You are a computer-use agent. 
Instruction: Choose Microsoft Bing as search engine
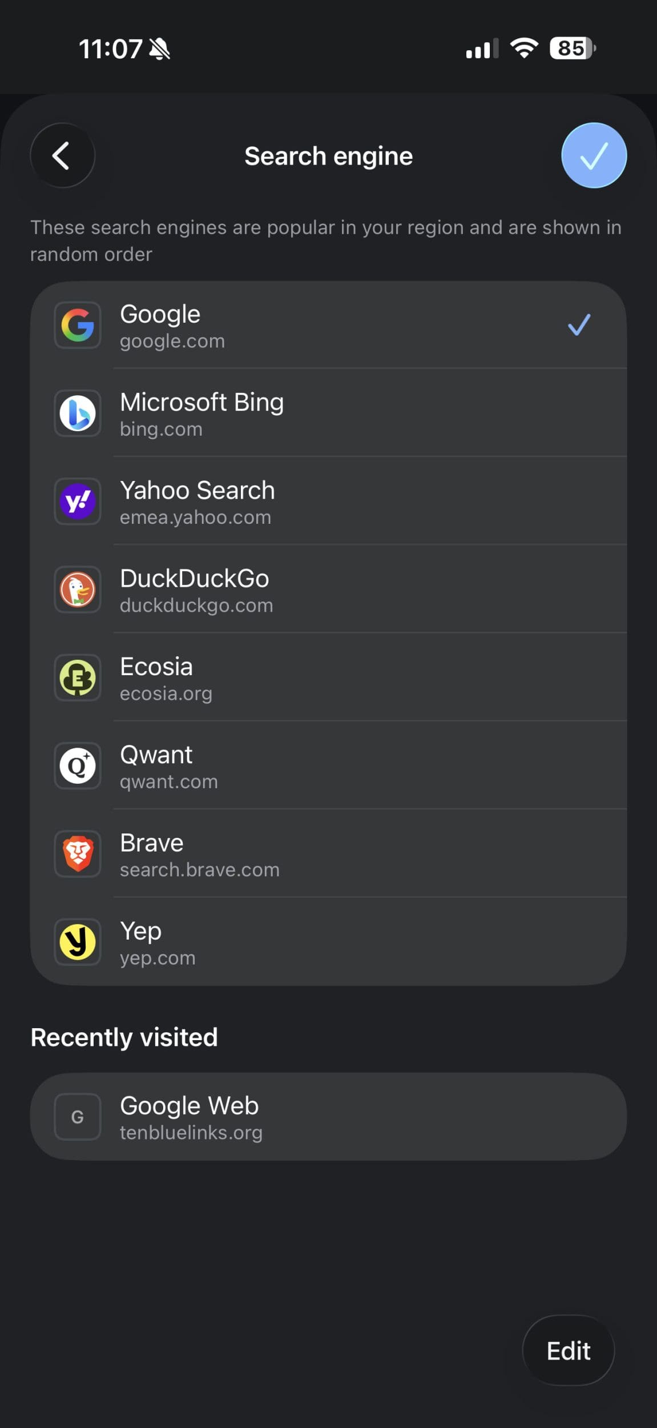point(328,414)
